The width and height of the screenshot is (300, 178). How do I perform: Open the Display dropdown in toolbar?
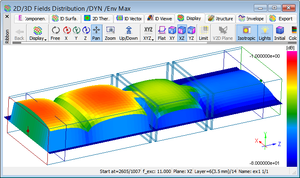coord(38,33)
